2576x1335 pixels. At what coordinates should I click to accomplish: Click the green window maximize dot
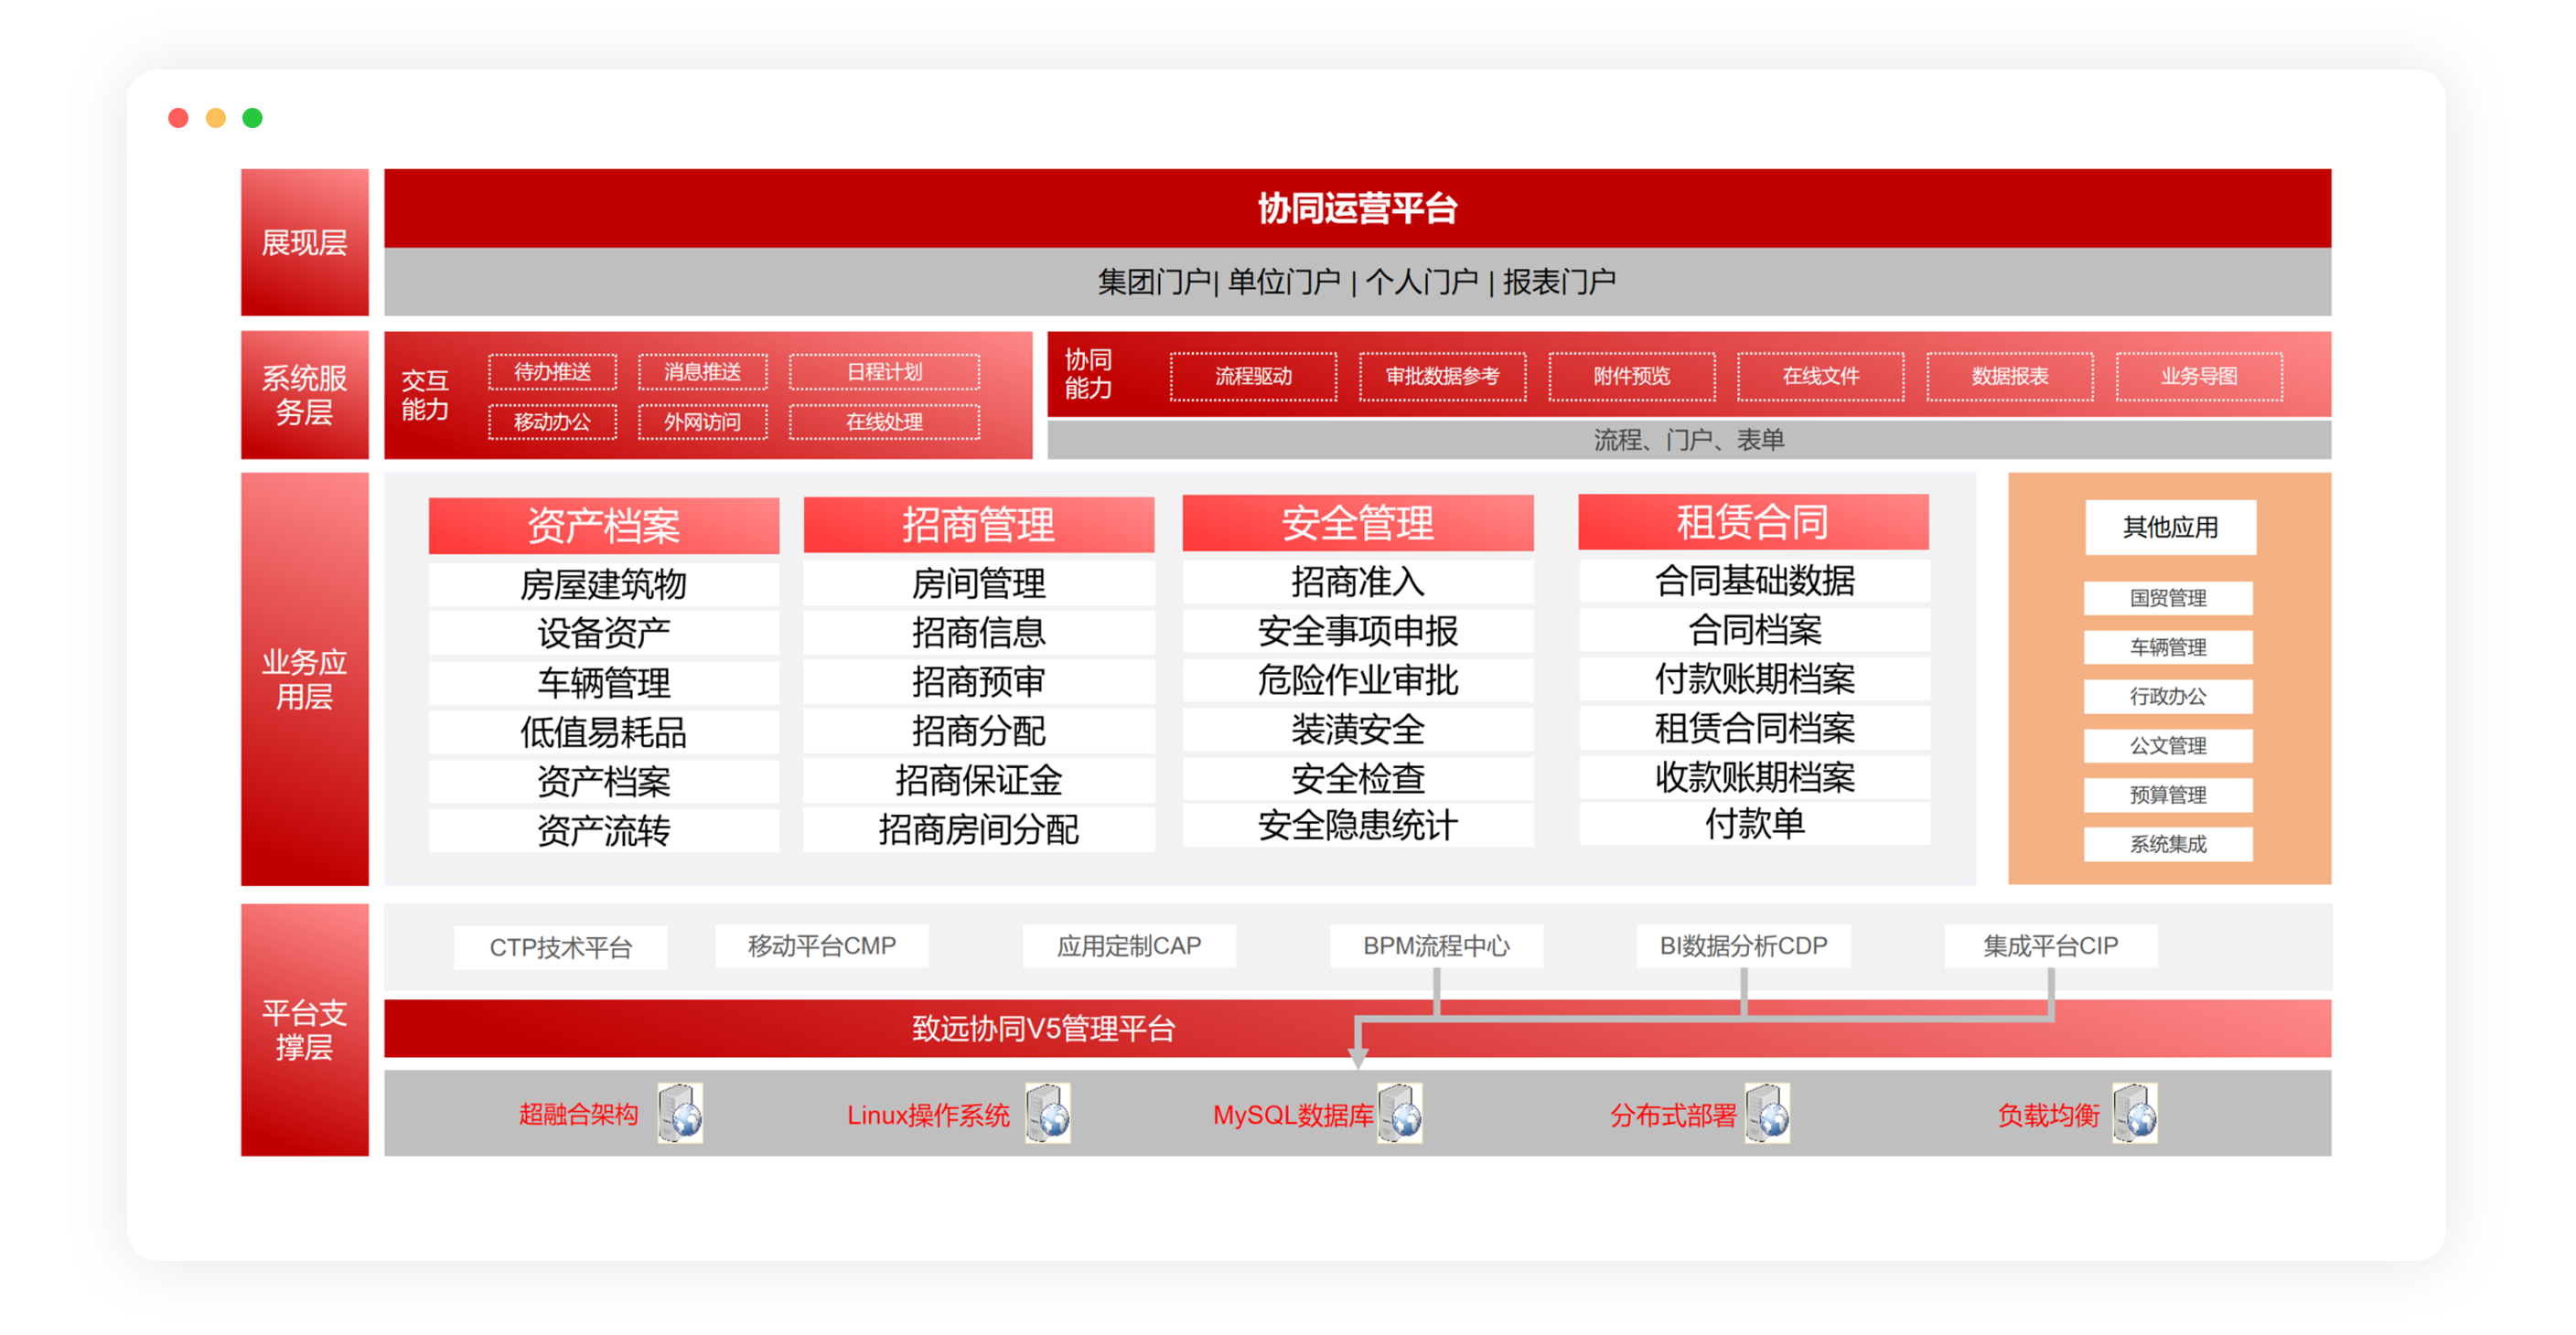pyautogui.click(x=253, y=118)
